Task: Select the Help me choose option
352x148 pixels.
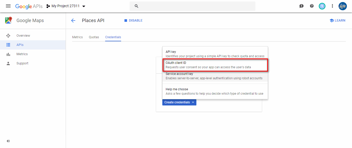Action: click(x=215, y=91)
